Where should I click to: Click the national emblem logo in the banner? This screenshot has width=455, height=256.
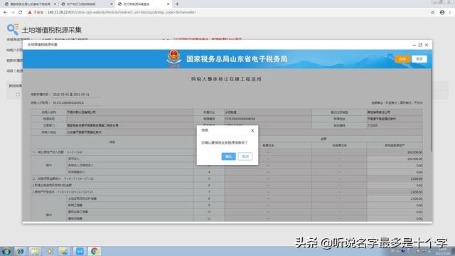[x=173, y=58]
